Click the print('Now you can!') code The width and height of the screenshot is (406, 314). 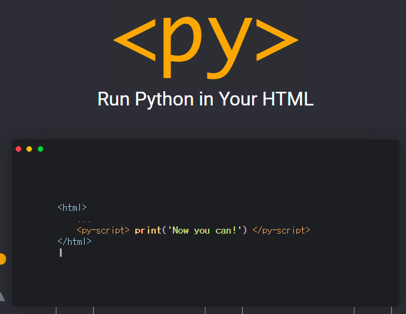pos(191,231)
